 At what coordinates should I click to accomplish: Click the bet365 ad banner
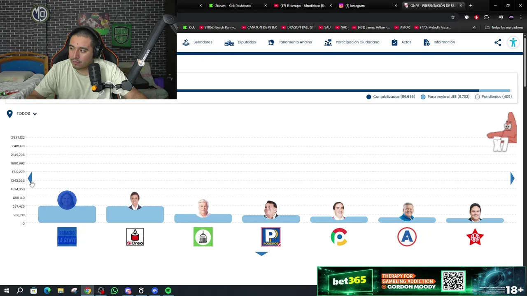[422, 281]
